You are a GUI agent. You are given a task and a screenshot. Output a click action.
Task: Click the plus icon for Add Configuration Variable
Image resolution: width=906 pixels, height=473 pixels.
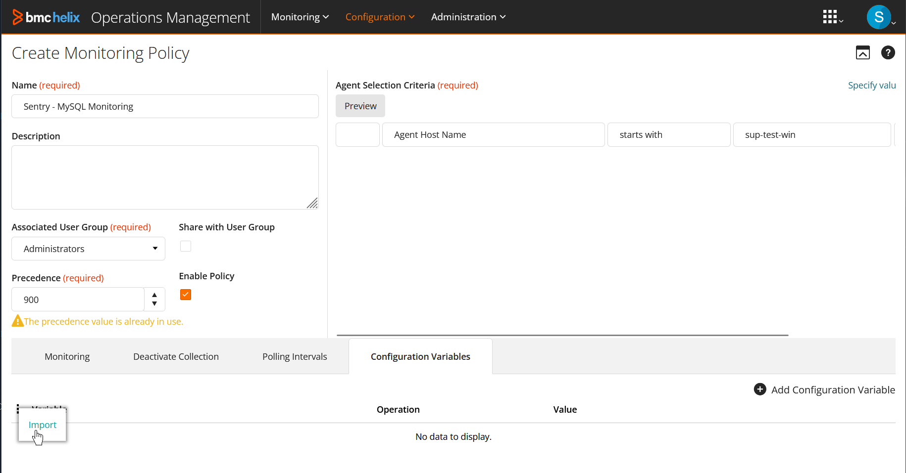759,389
